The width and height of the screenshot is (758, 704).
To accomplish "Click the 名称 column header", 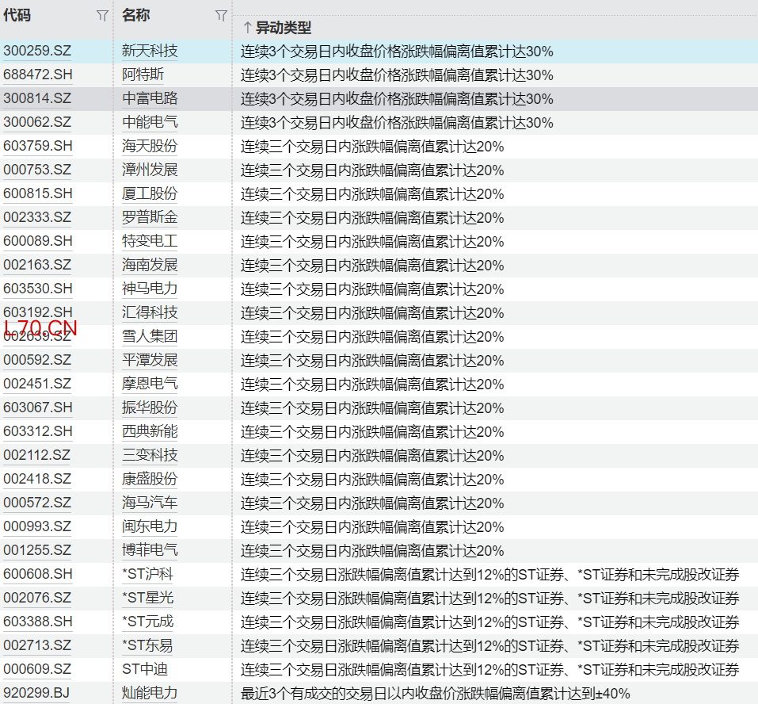I will (x=136, y=15).
